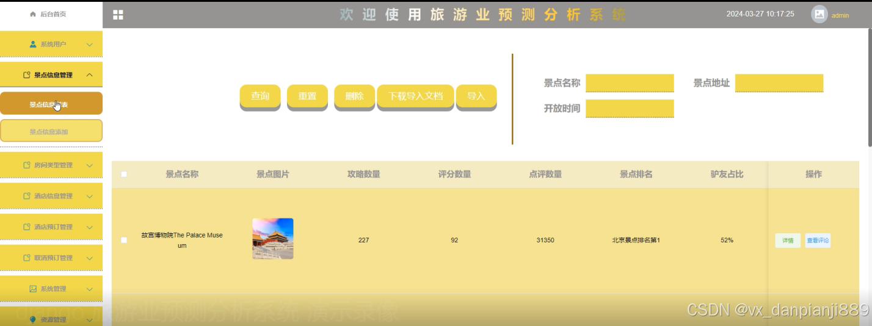The image size is (872, 326).
Task: Click the 227 strategy count cell
Action: pos(364,240)
